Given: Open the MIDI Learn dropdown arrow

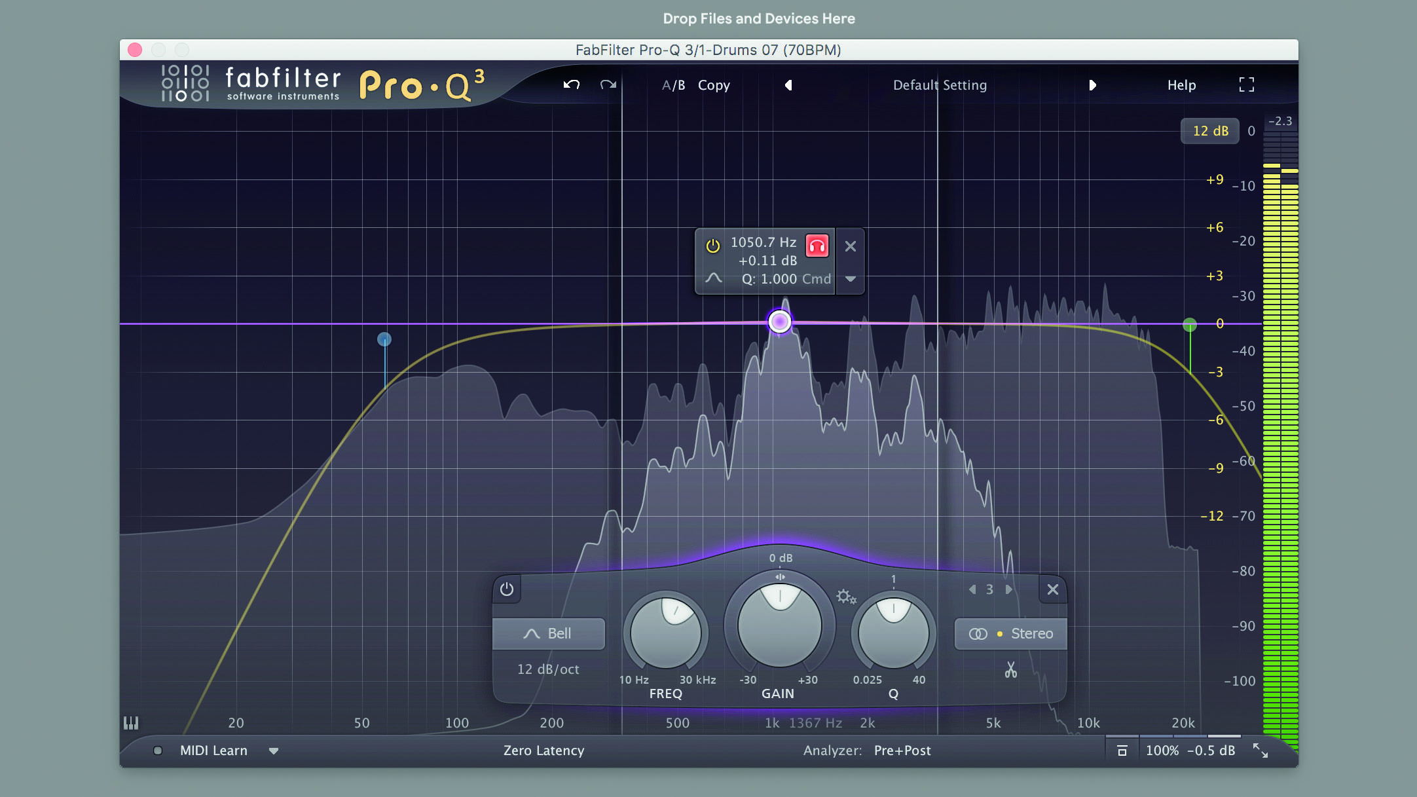Looking at the screenshot, I should click(x=274, y=751).
